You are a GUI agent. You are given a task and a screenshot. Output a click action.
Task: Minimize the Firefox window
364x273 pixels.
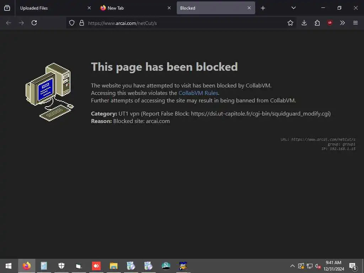click(323, 8)
